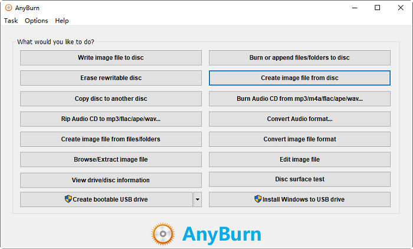The height and width of the screenshot is (249, 413).
Task: Expand dropdown arrow beside Create bootable USB drive
Action: click(x=198, y=199)
